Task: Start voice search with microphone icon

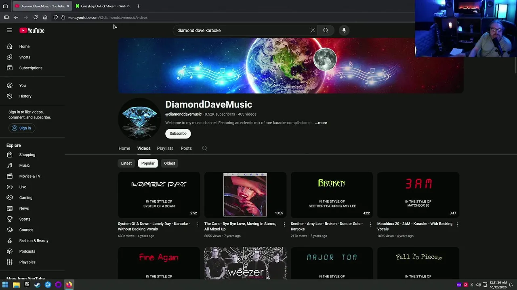Action: 344,30
